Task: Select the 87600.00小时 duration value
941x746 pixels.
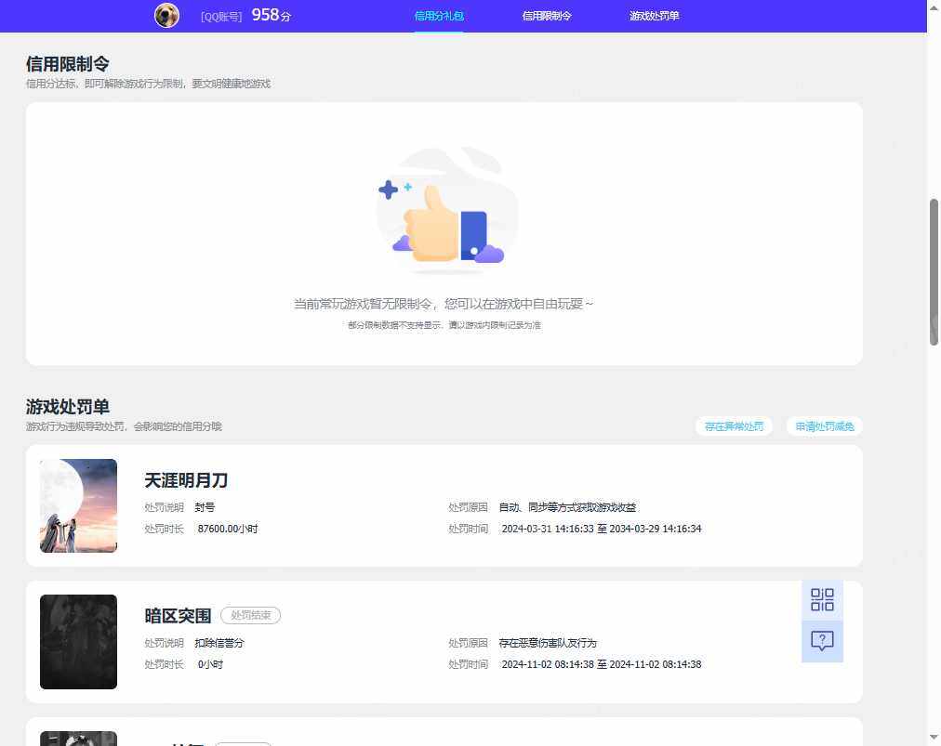Action: pyautogui.click(x=228, y=529)
